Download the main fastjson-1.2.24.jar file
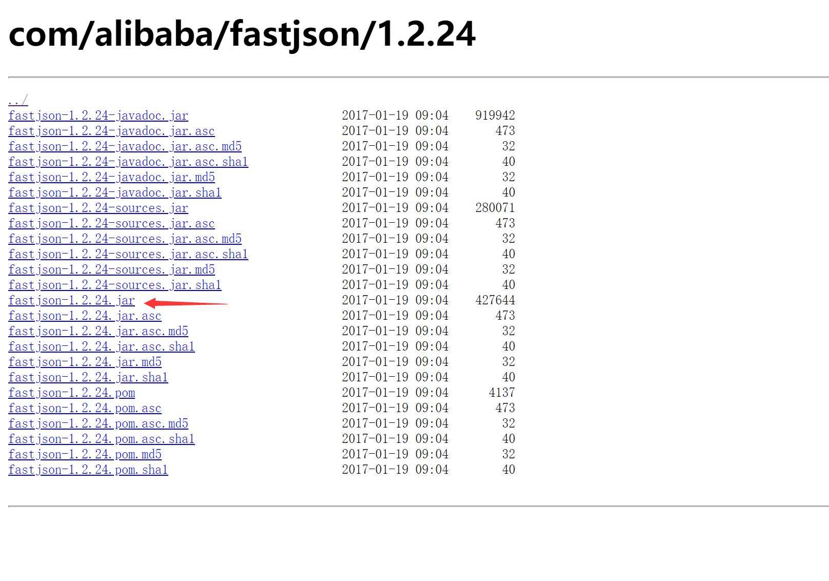The height and width of the screenshot is (581, 829). 72,300
